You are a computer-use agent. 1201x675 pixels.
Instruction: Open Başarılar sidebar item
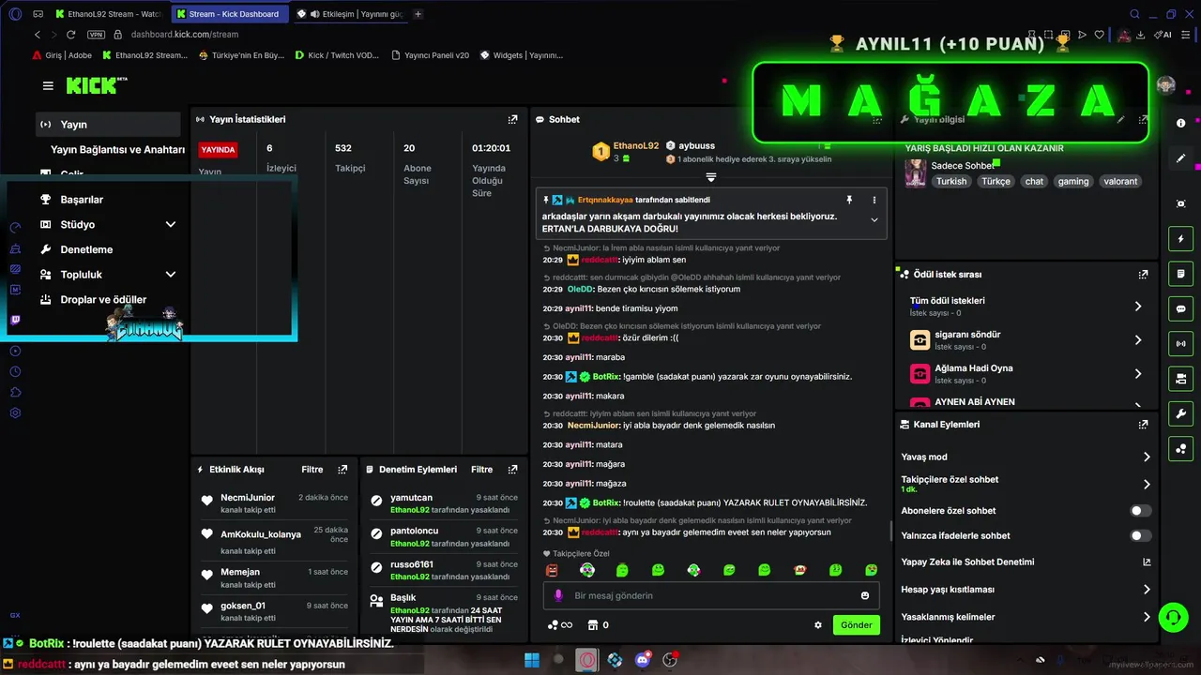pyautogui.click(x=108, y=200)
